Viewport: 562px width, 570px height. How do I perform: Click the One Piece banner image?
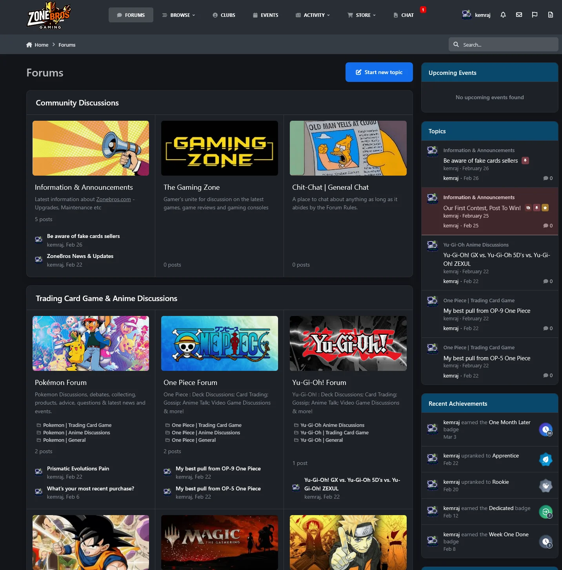point(220,343)
